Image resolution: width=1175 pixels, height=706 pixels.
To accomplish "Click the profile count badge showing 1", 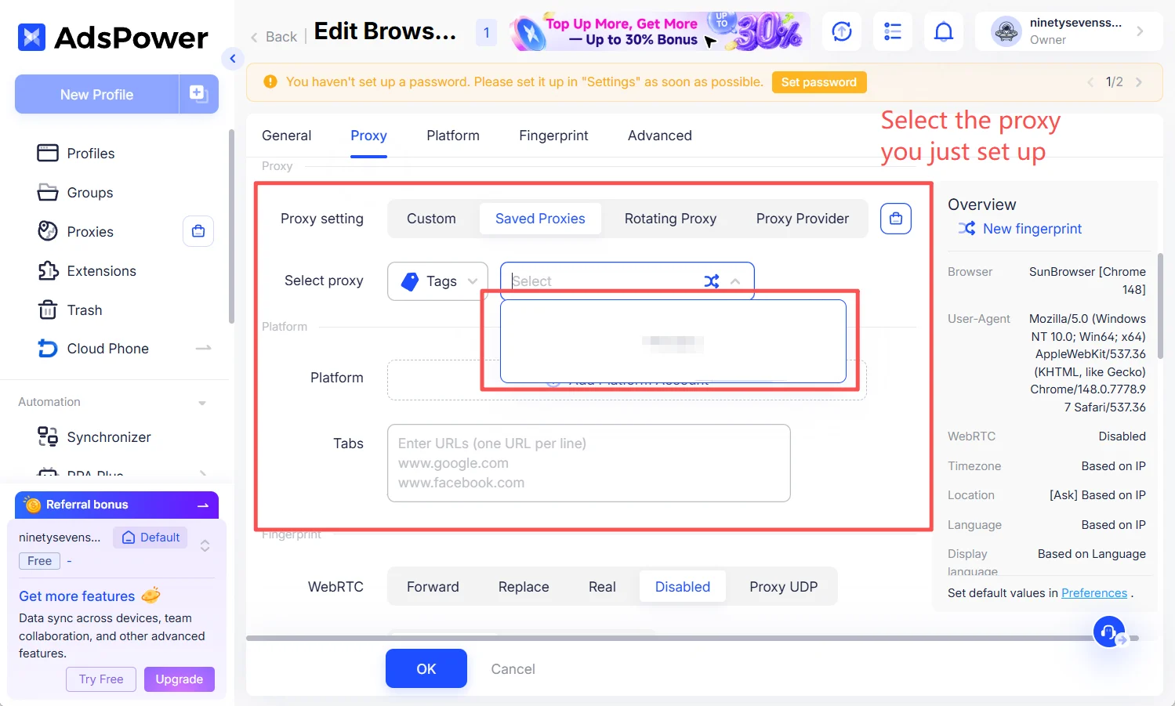I will [x=486, y=32].
